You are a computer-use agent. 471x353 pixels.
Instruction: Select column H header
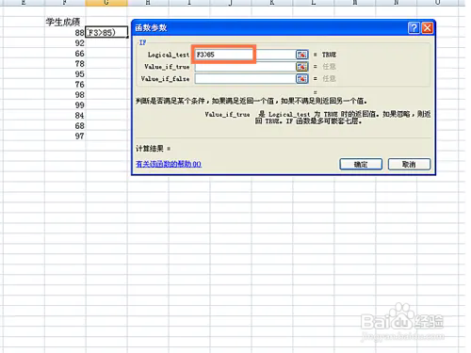click(148, 3)
